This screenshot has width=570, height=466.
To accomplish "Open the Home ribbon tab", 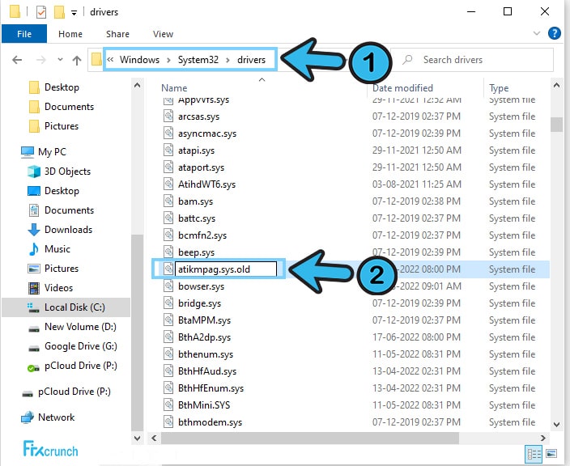I will pyautogui.click(x=70, y=34).
